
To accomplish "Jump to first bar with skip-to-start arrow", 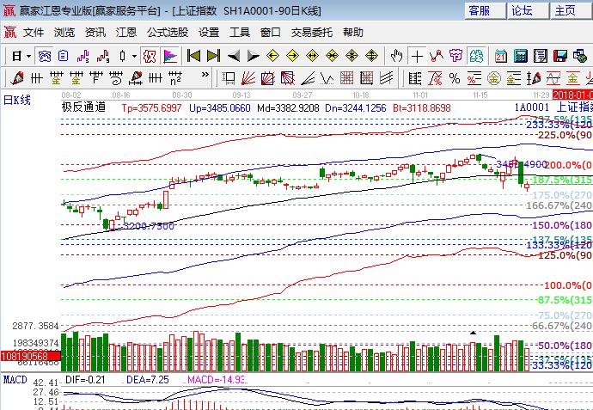I will coord(194,56).
